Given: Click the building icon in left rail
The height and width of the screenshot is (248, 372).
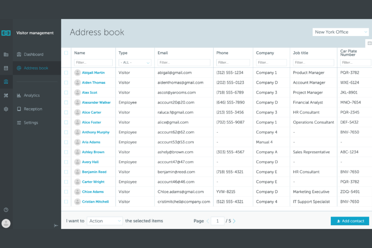Looking at the screenshot, I should click(6, 55).
